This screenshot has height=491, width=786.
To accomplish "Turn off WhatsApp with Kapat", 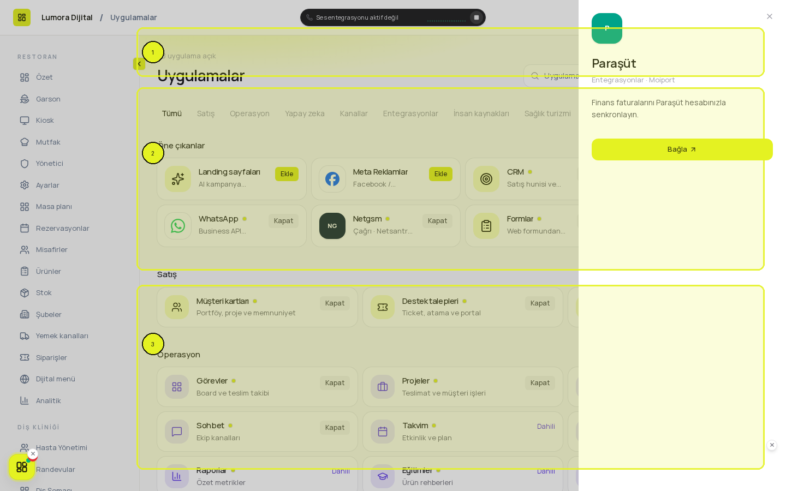I will (283, 221).
